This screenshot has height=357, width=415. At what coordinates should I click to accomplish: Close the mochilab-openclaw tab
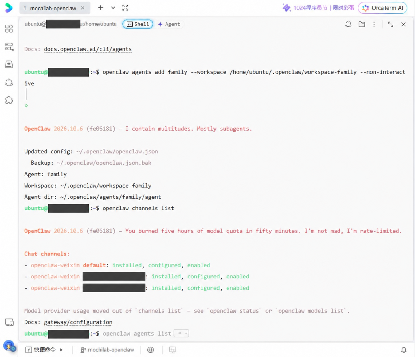[x=83, y=8]
